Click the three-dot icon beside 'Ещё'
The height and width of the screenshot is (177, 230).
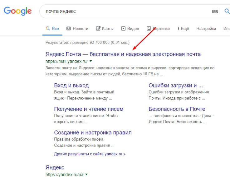[x=179, y=29]
